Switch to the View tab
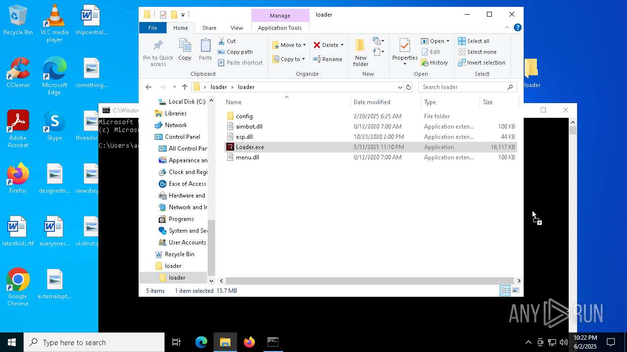Viewport: 627px width, 352px height. pyautogui.click(x=237, y=28)
